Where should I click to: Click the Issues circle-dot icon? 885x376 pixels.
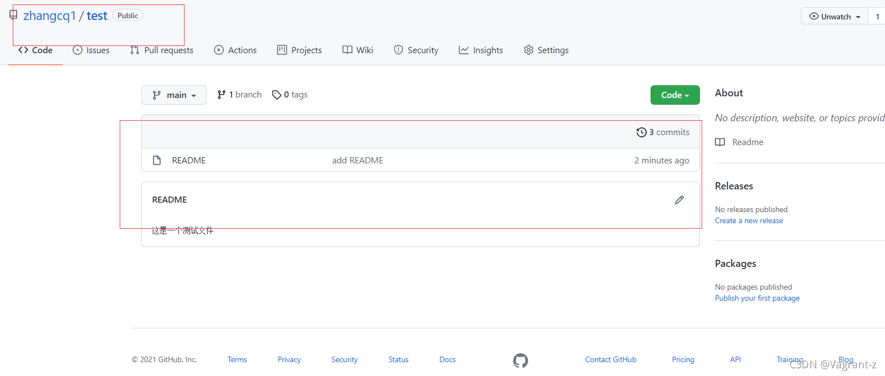pyautogui.click(x=78, y=50)
